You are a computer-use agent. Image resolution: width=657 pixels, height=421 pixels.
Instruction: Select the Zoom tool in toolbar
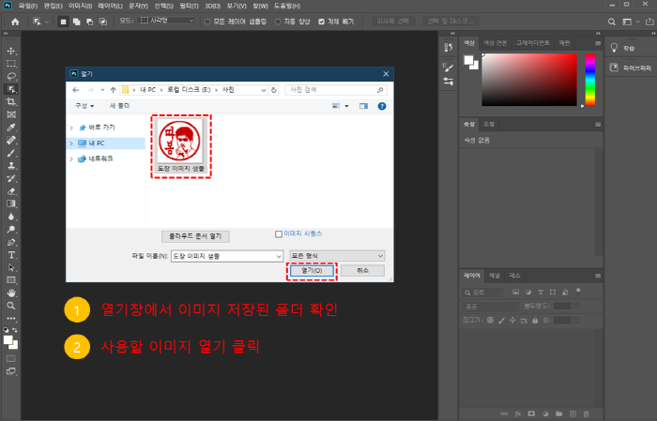tap(11, 306)
